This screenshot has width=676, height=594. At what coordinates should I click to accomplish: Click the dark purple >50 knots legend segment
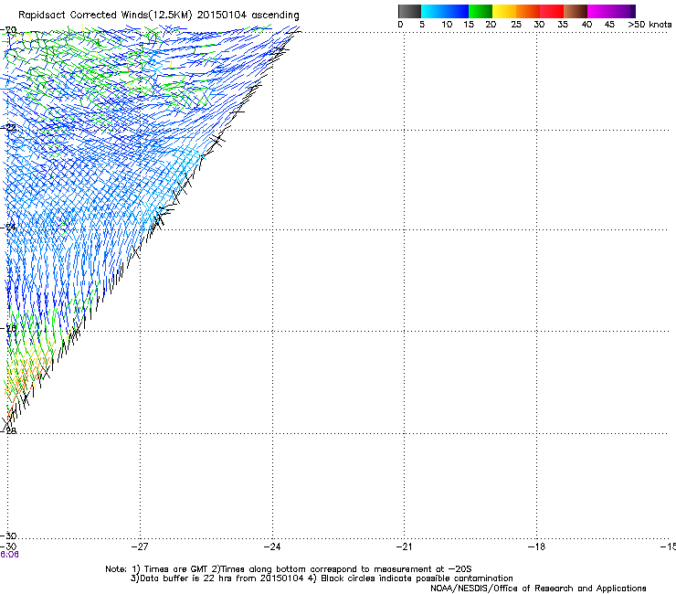[632, 11]
